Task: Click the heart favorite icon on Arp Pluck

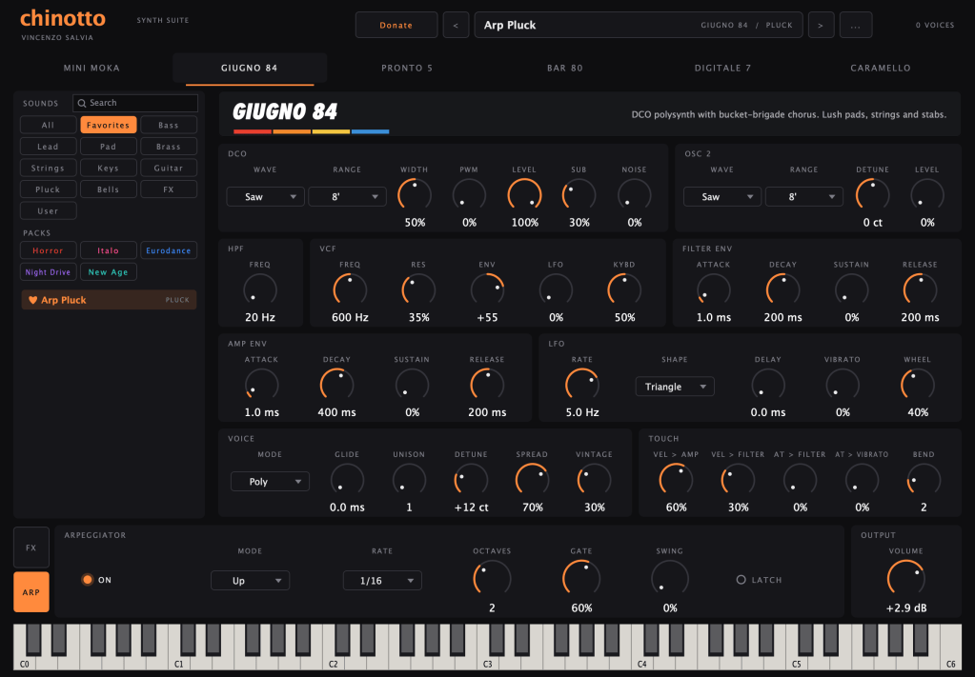Action: tap(33, 300)
